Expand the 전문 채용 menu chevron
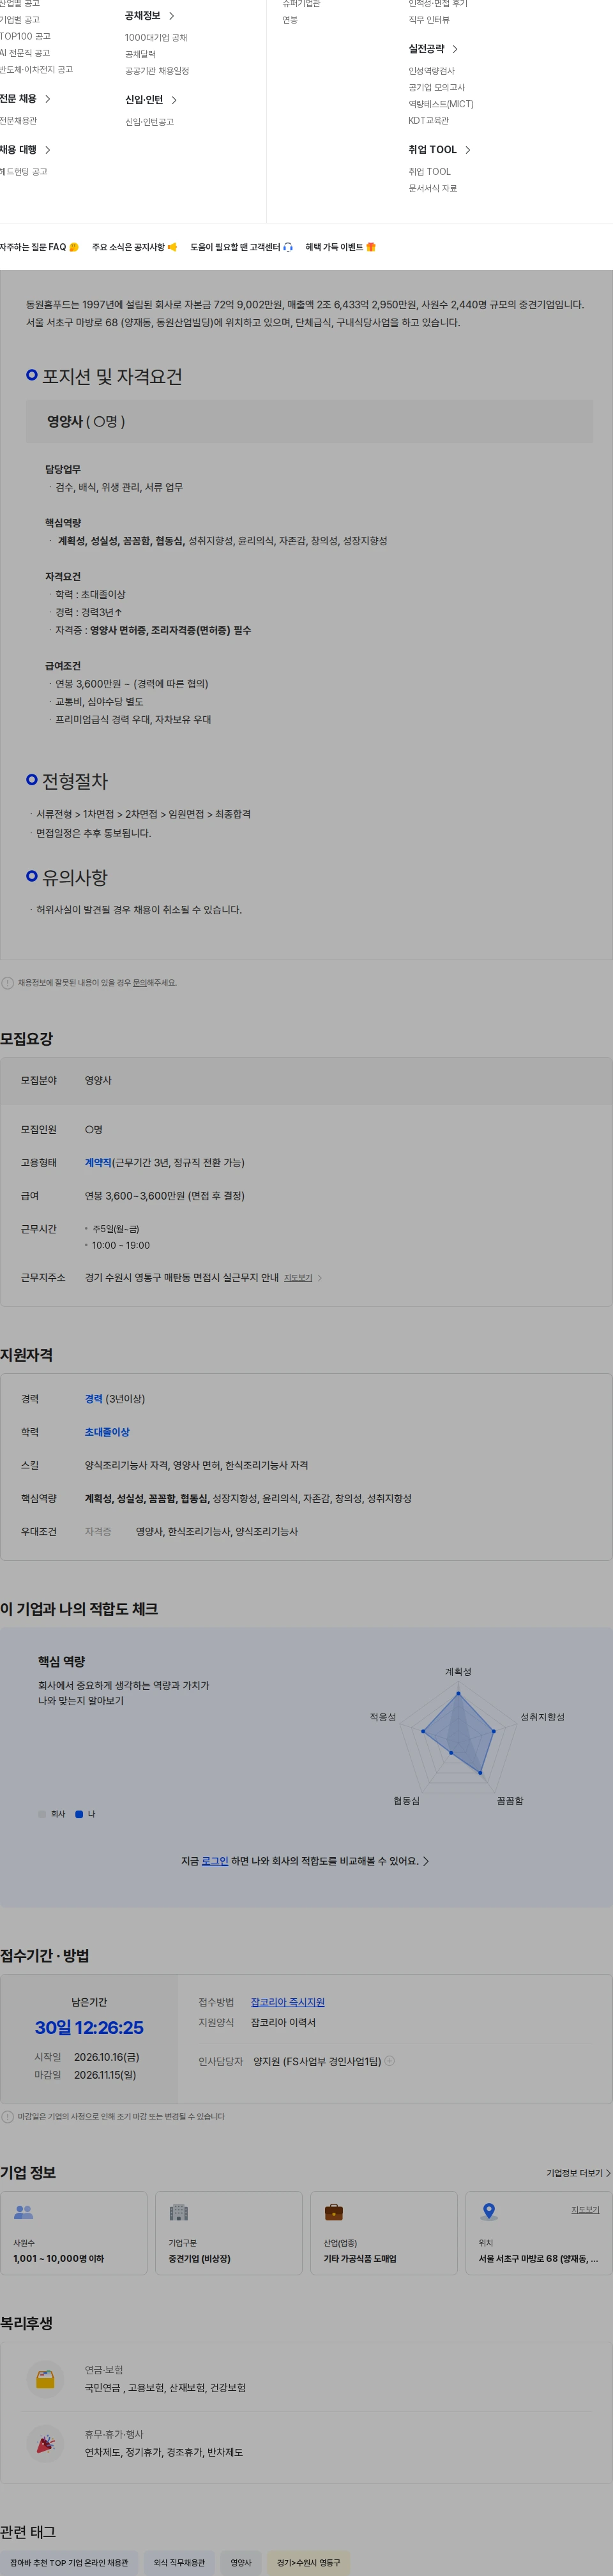 click(x=47, y=99)
